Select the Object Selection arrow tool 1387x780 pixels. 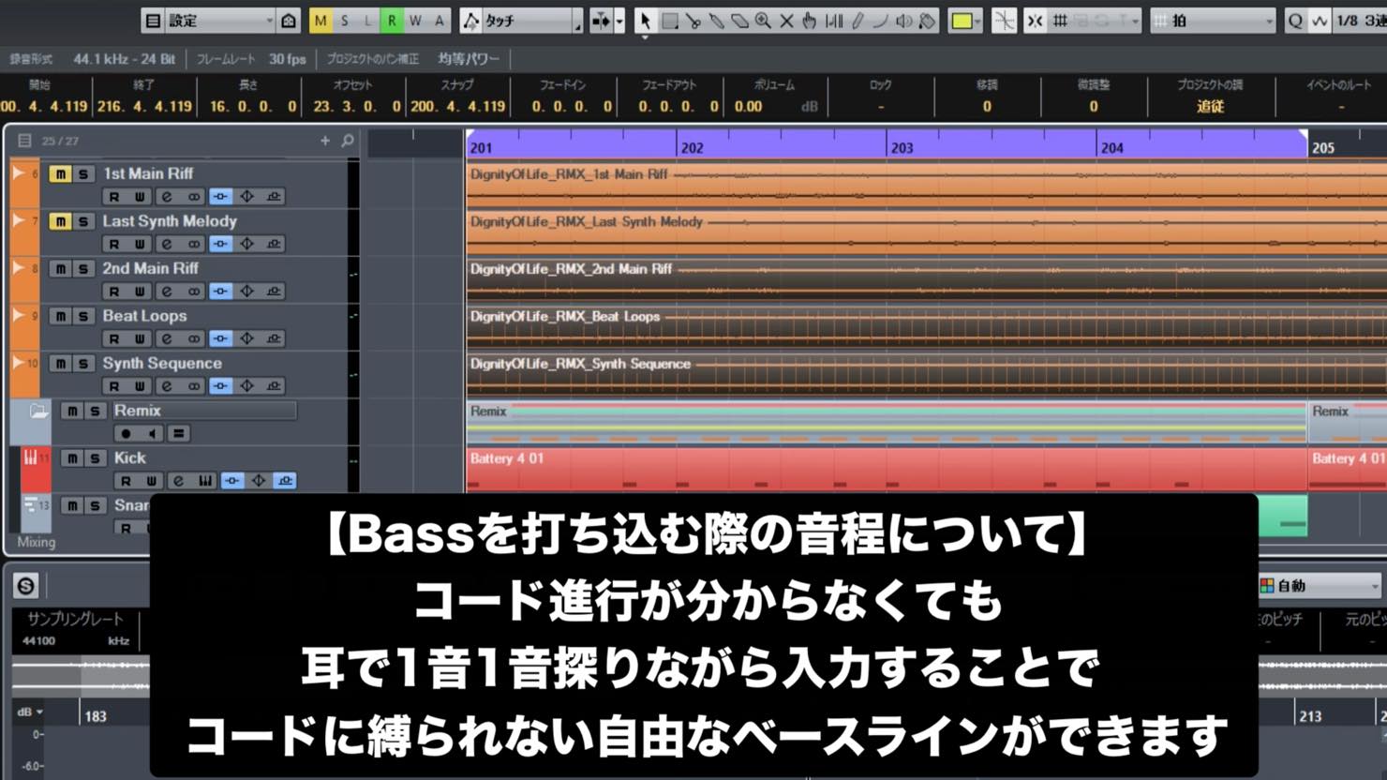pos(645,21)
